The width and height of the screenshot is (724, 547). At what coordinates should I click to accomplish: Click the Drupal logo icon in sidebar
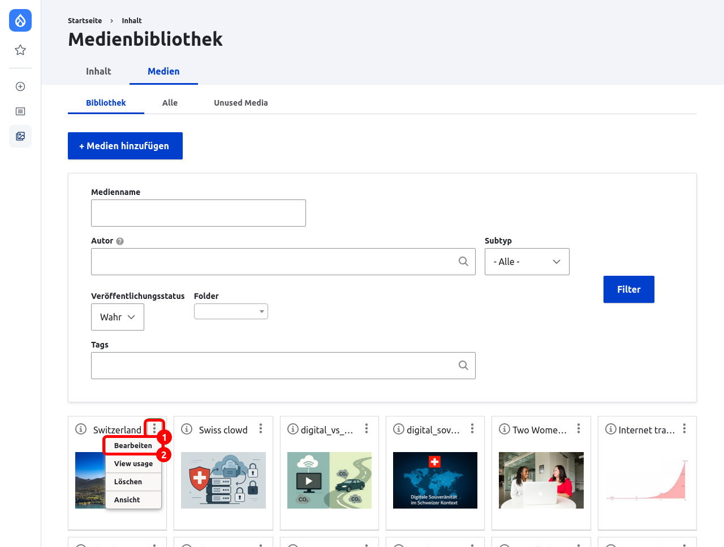tap(20, 20)
